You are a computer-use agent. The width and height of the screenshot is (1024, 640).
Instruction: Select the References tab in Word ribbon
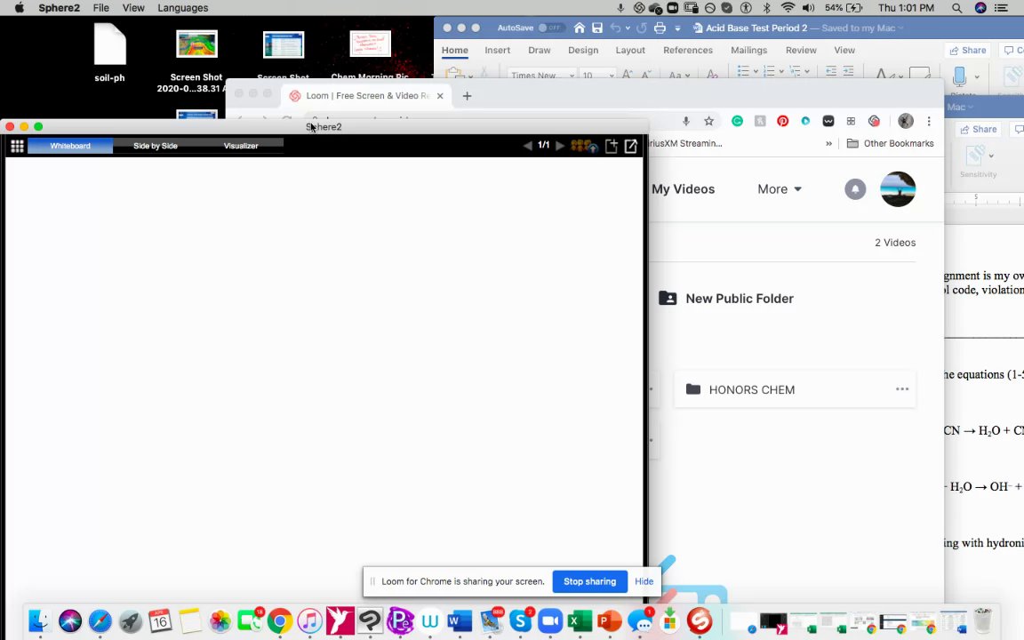click(688, 51)
